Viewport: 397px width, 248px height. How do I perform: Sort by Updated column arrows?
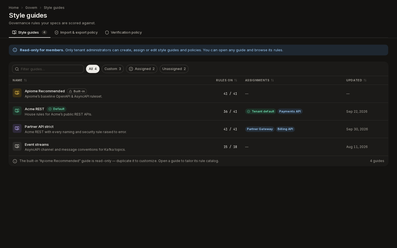point(365,80)
